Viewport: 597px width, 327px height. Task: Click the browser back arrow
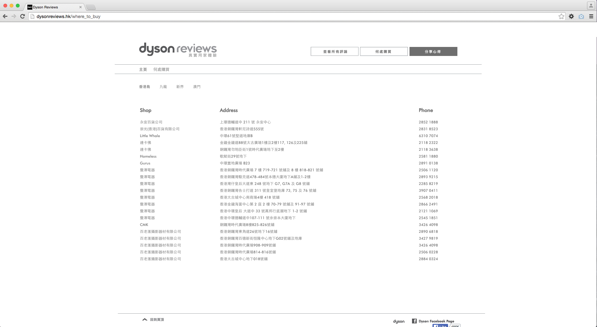[x=5, y=16]
